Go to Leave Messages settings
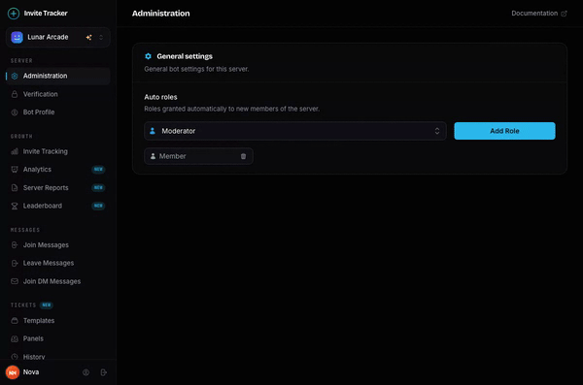The height and width of the screenshot is (385, 583). (58, 263)
